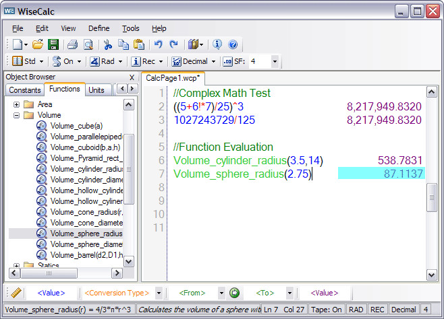
Task: Click the Decimal number base icon
Action: (176, 61)
